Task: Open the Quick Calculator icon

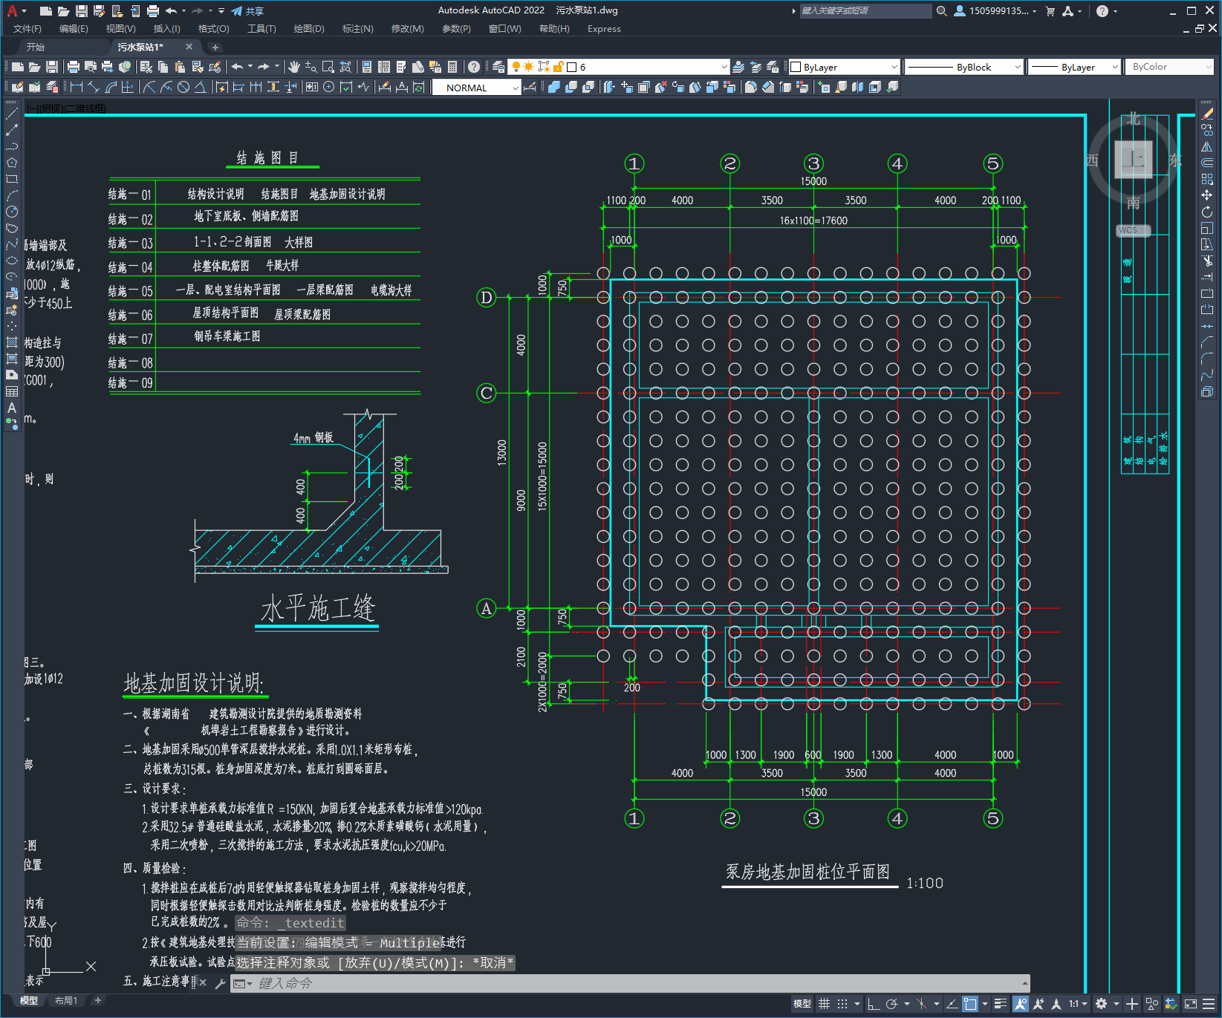Action: point(452,67)
